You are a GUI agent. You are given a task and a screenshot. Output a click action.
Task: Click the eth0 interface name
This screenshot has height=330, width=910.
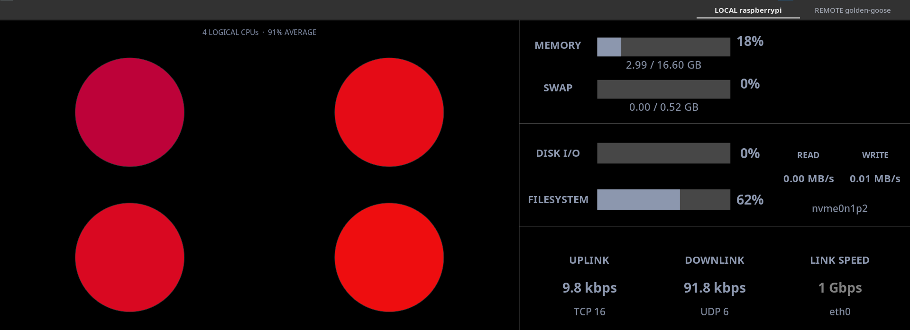(839, 312)
